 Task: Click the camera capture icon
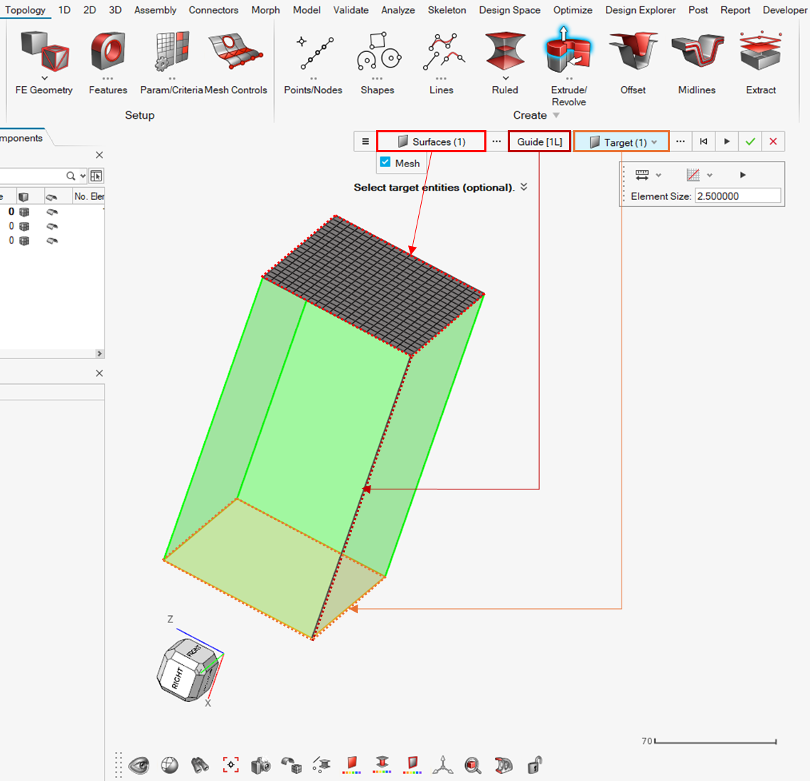pos(261,765)
